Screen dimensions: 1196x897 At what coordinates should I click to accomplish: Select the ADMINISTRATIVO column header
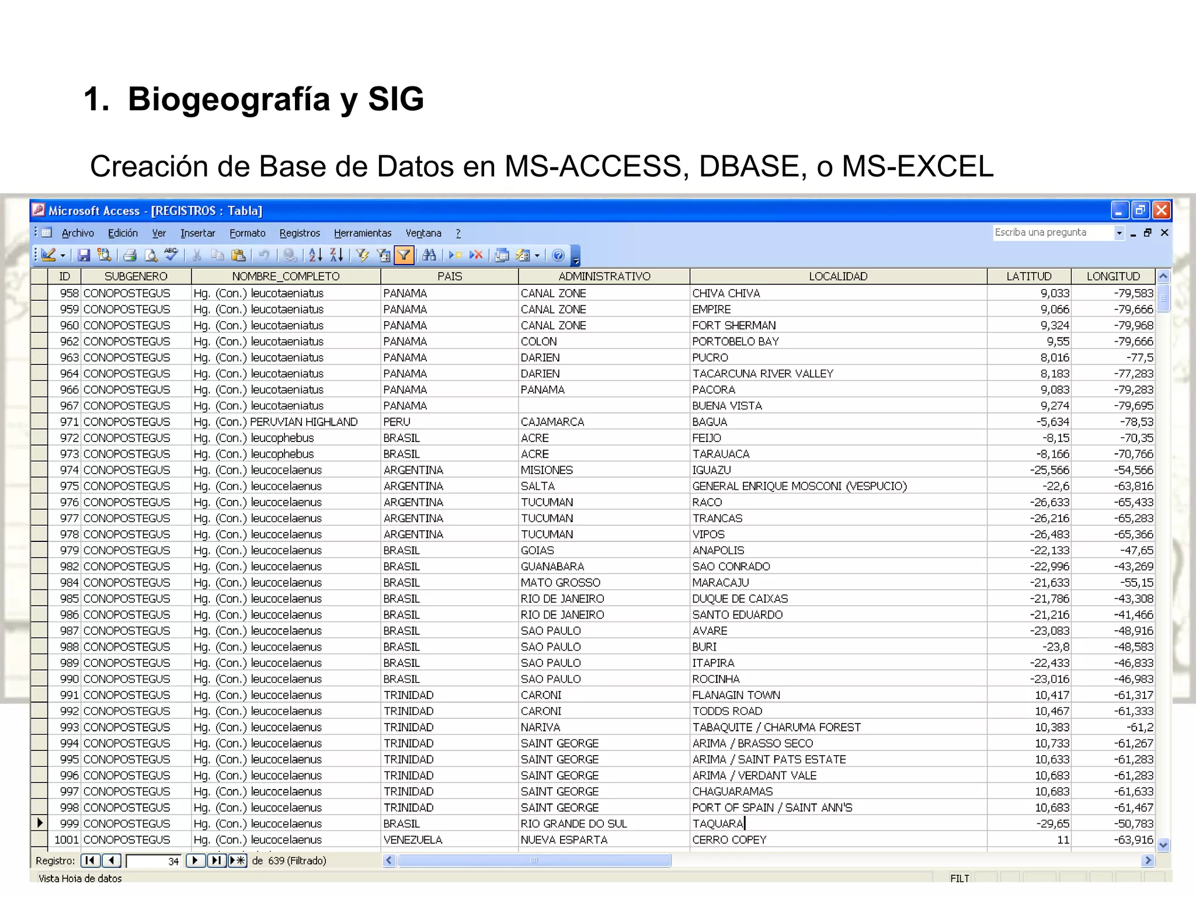click(x=604, y=276)
